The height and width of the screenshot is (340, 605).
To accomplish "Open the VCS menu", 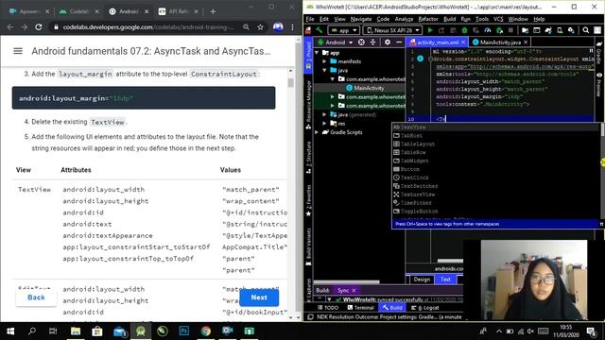I will 498,19.
